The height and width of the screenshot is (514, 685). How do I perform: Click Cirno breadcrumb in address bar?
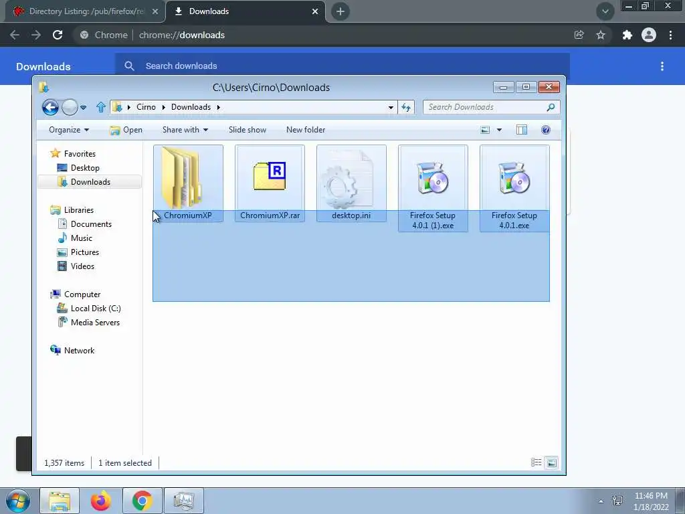click(x=146, y=107)
